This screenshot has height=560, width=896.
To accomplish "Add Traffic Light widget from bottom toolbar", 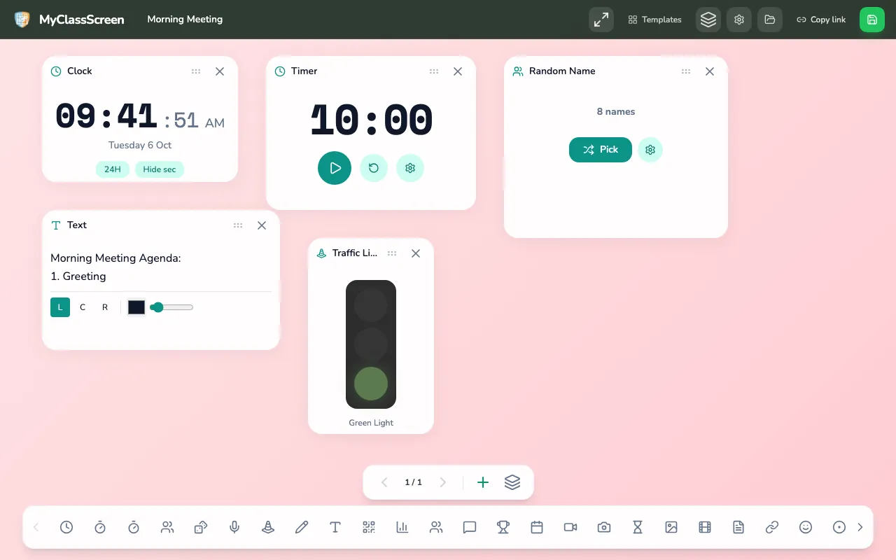I will 268,527.
